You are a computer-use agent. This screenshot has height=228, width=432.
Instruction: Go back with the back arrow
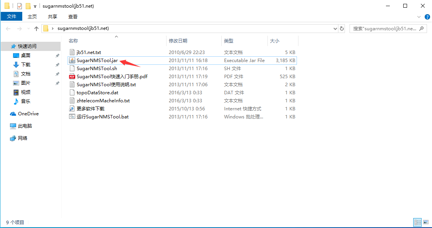8,29
